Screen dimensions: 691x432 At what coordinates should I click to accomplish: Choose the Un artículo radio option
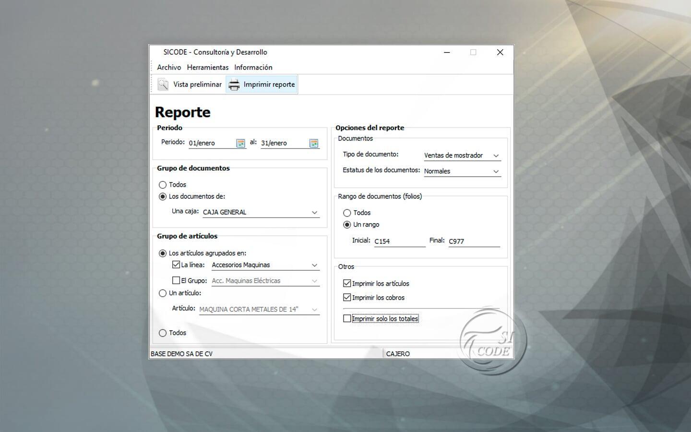(x=163, y=293)
